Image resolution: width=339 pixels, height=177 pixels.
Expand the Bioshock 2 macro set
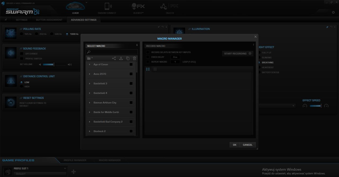(x=90, y=131)
